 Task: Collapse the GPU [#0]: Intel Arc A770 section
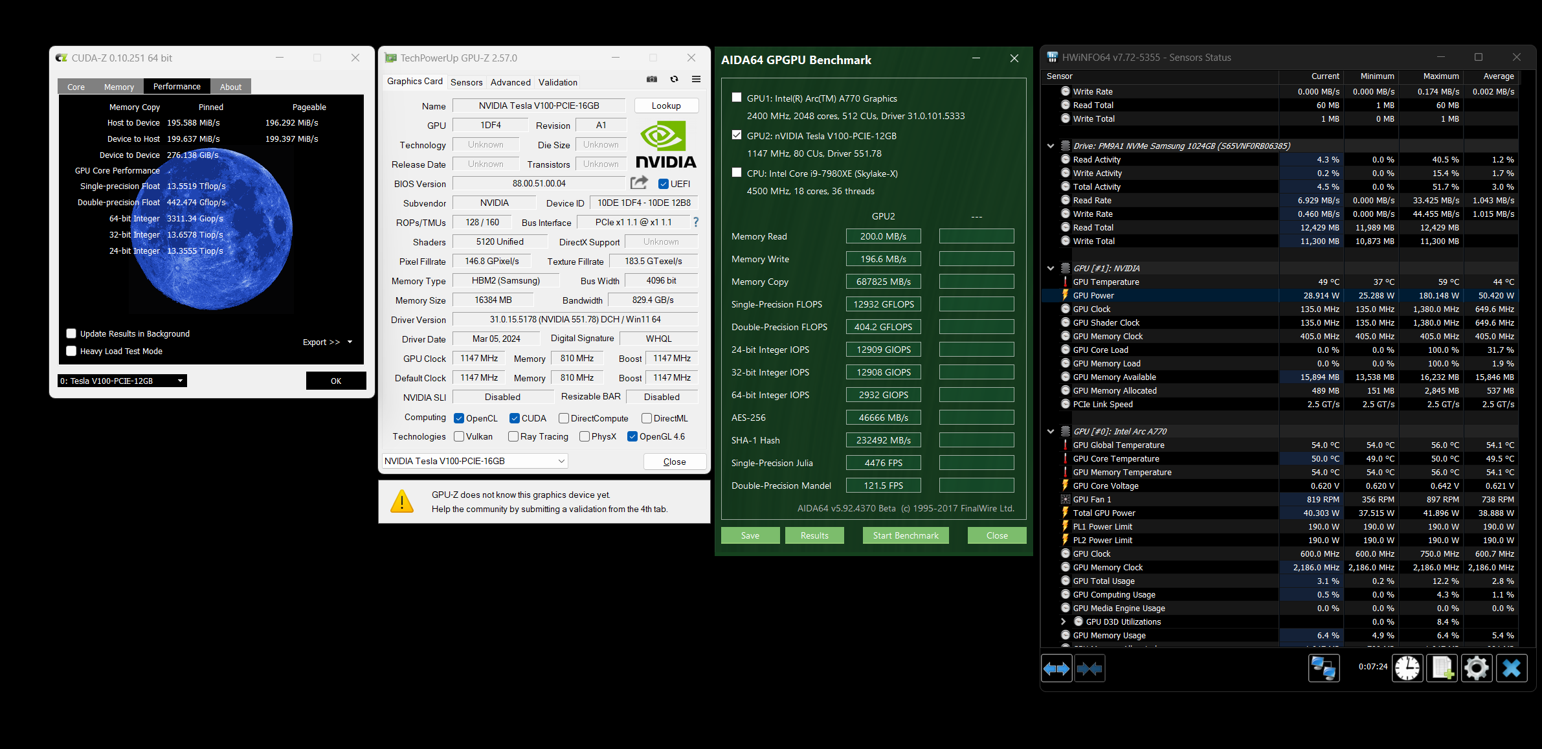1051,431
